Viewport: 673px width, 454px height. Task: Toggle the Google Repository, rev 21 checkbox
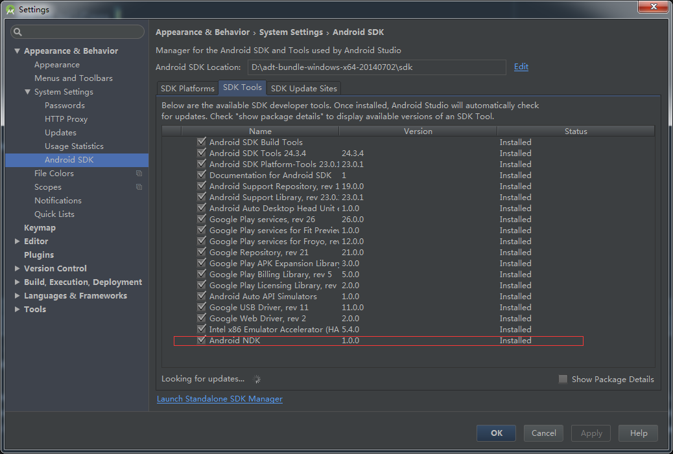point(201,252)
